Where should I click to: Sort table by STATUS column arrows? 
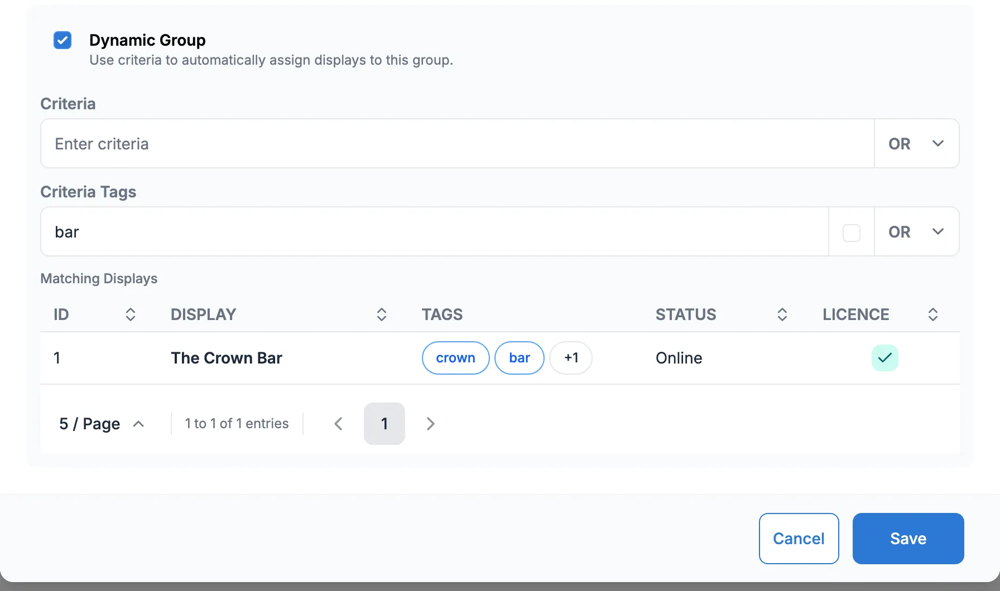click(x=782, y=314)
